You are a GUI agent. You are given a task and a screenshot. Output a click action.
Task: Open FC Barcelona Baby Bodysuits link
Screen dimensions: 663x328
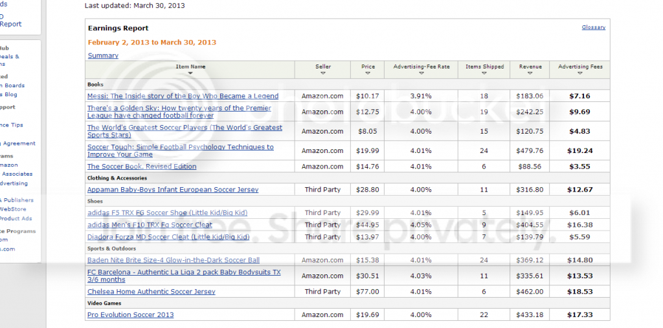[x=184, y=276]
